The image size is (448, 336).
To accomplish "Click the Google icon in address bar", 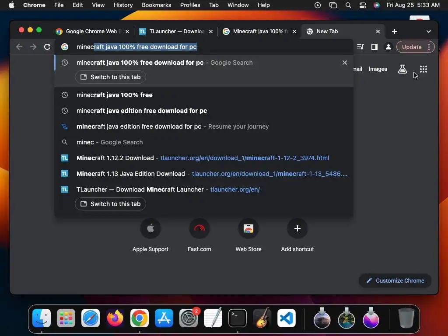I will pos(65,47).
